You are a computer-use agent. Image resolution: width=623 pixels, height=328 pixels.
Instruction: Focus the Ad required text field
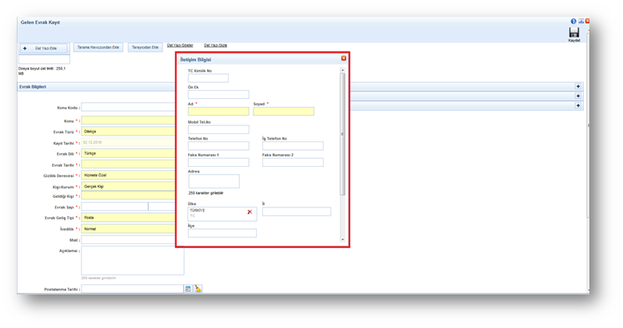point(218,112)
